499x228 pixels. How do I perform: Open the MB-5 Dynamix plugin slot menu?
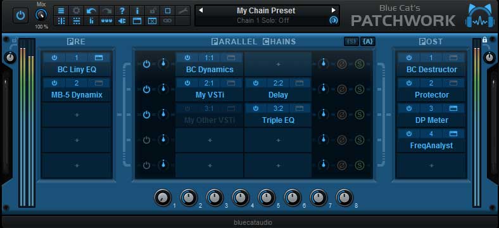[77, 95]
